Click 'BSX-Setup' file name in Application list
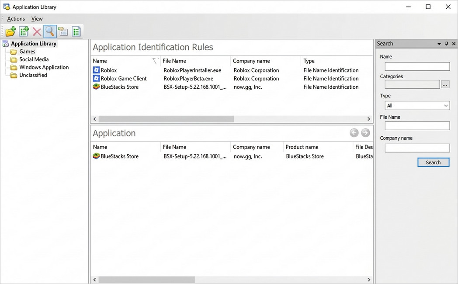 click(195, 156)
